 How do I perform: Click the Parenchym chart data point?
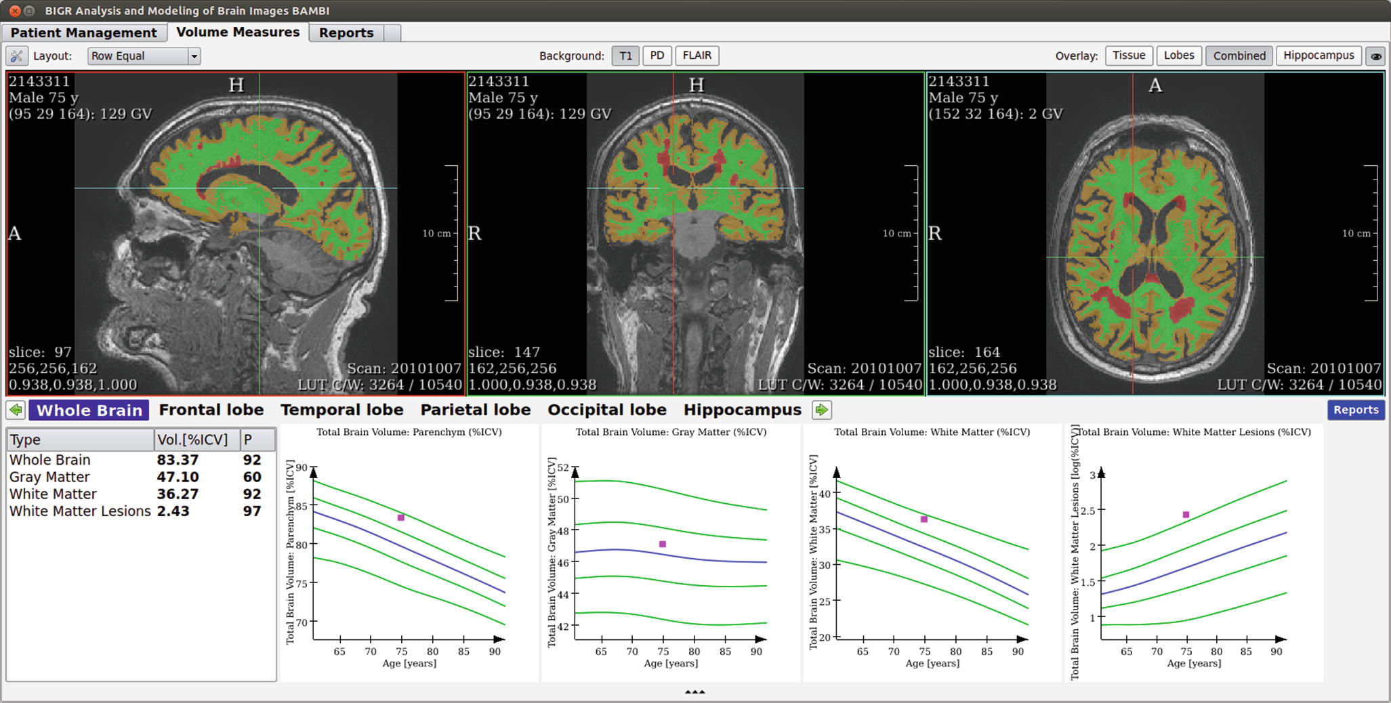[401, 517]
